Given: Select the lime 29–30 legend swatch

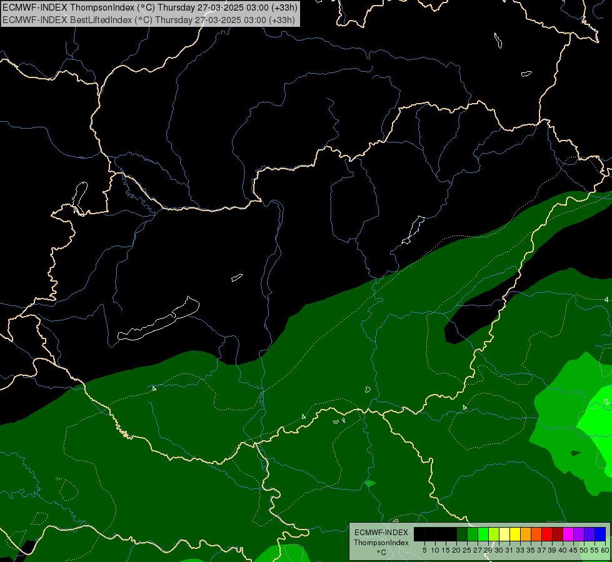Looking at the screenshot, I should pyautogui.click(x=494, y=534).
